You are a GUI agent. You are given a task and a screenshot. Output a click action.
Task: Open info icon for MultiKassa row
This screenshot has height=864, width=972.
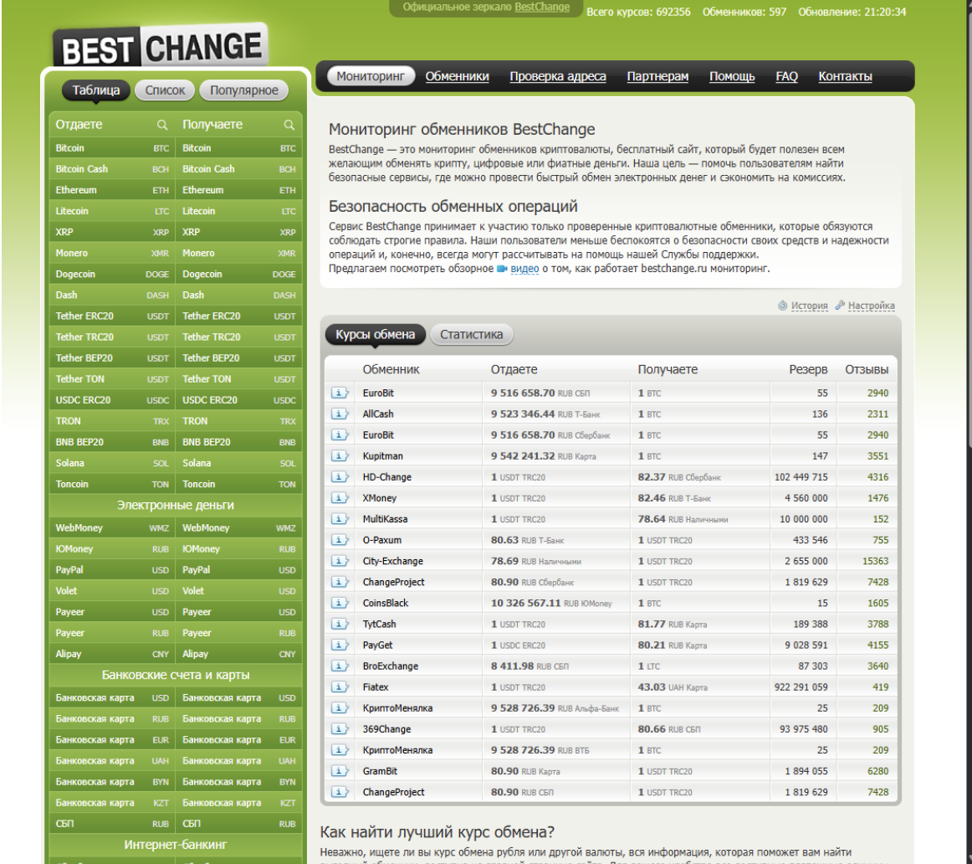pyautogui.click(x=339, y=519)
